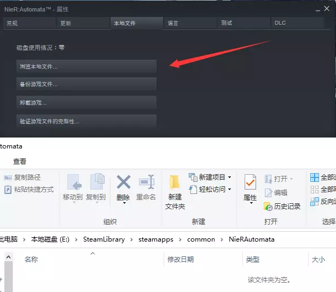This screenshot has height=292, width=336.
Task: Switch to the 测试 tab
Action: [x=244, y=23]
